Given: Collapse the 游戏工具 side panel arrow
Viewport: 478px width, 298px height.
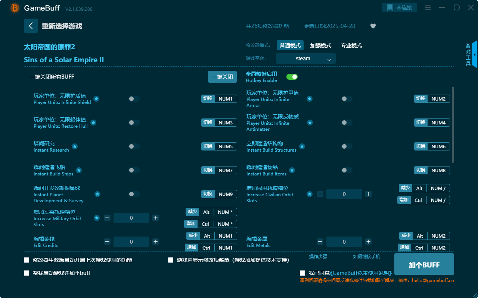Looking at the screenshot, I should [x=474, y=54].
